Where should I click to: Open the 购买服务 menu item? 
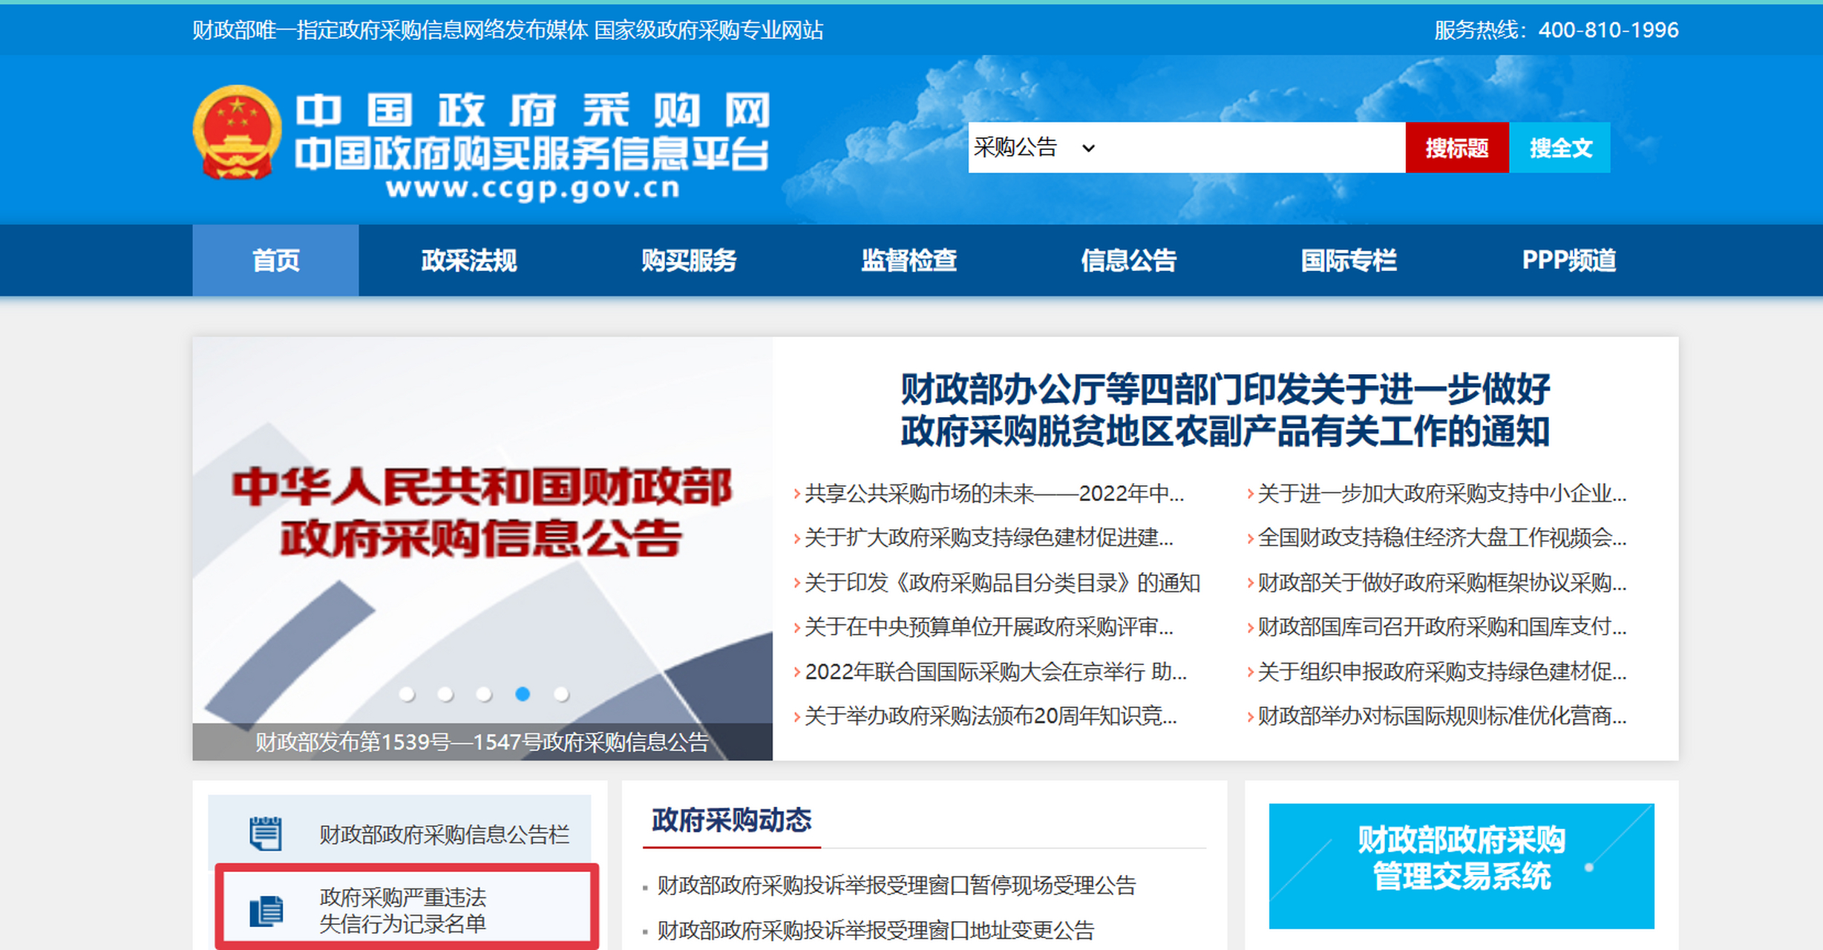(689, 261)
